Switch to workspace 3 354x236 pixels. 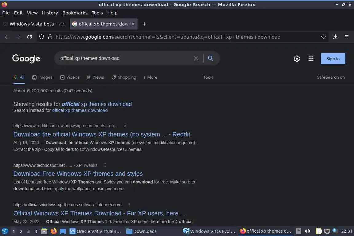29,231
